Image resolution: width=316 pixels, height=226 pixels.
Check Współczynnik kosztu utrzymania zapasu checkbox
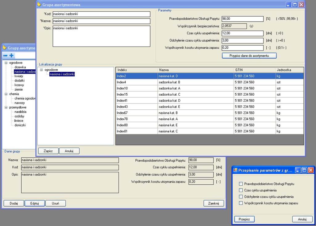(241, 203)
